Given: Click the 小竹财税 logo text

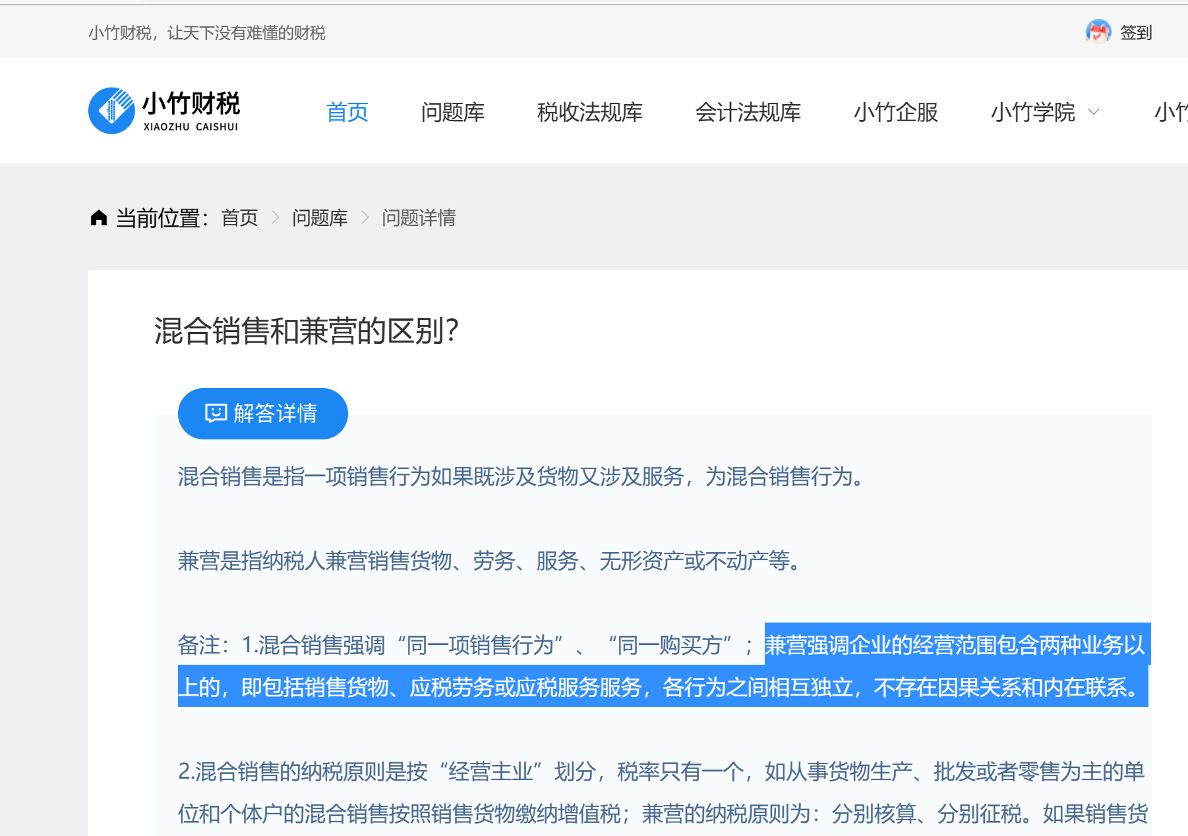Looking at the screenshot, I should pyautogui.click(x=191, y=104).
